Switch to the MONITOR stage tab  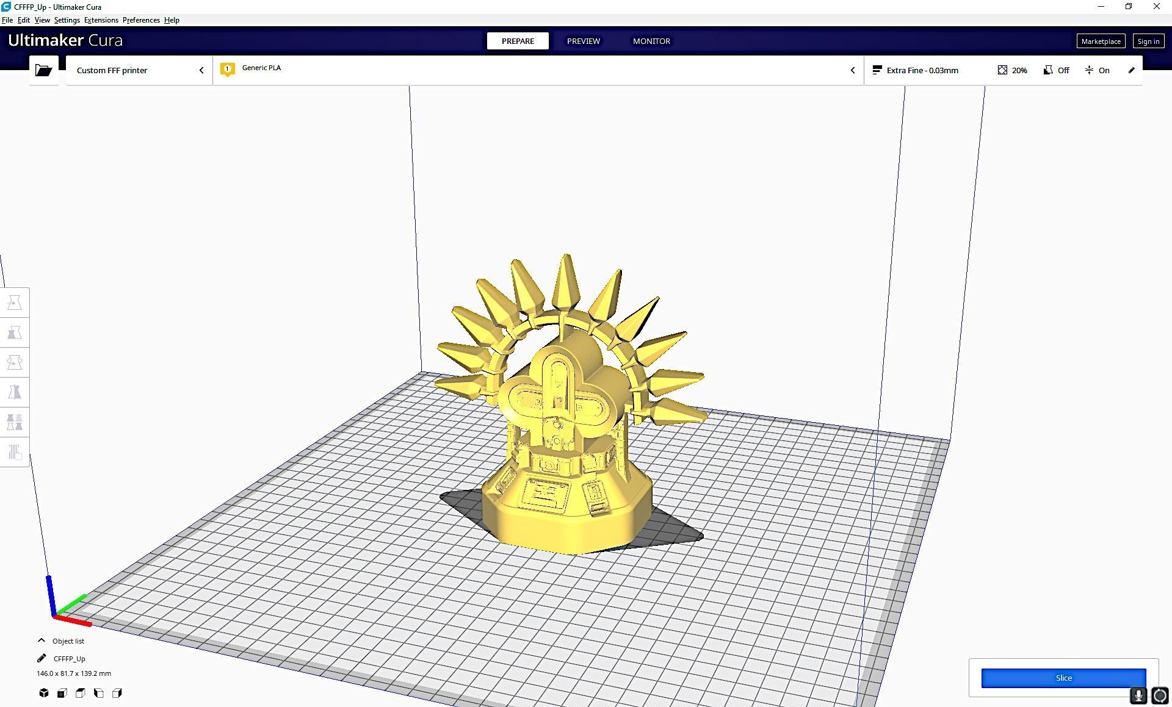tap(651, 41)
